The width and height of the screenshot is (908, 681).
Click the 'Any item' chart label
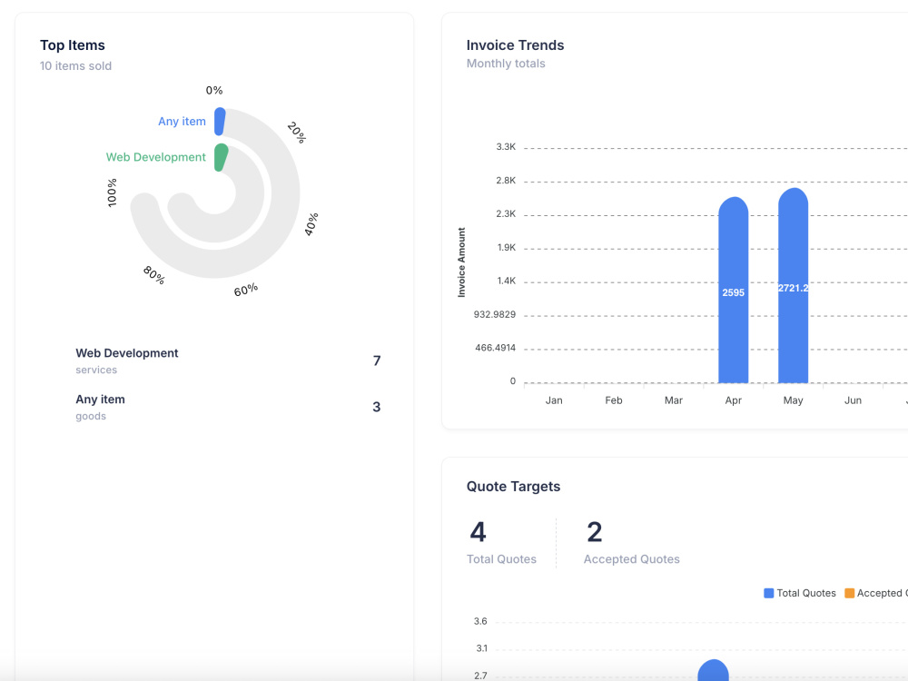(x=182, y=122)
